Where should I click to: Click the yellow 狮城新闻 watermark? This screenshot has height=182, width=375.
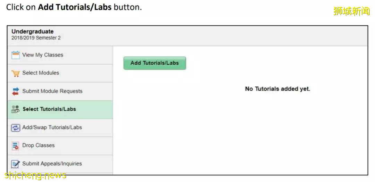[x=351, y=11]
